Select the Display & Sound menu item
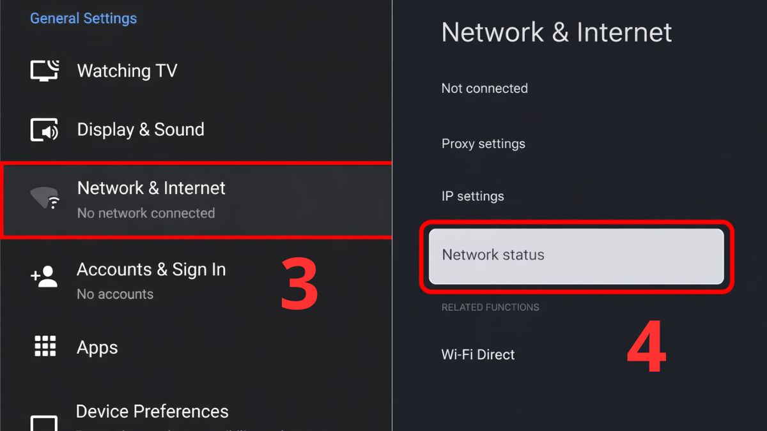767x431 pixels. click(141, 130)
